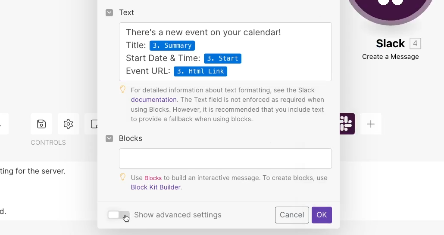Image resolution: width=444 pixels, height=235 pixels.
Task: Cancel the Slack module dialog
Action: [x=292, y=215]
